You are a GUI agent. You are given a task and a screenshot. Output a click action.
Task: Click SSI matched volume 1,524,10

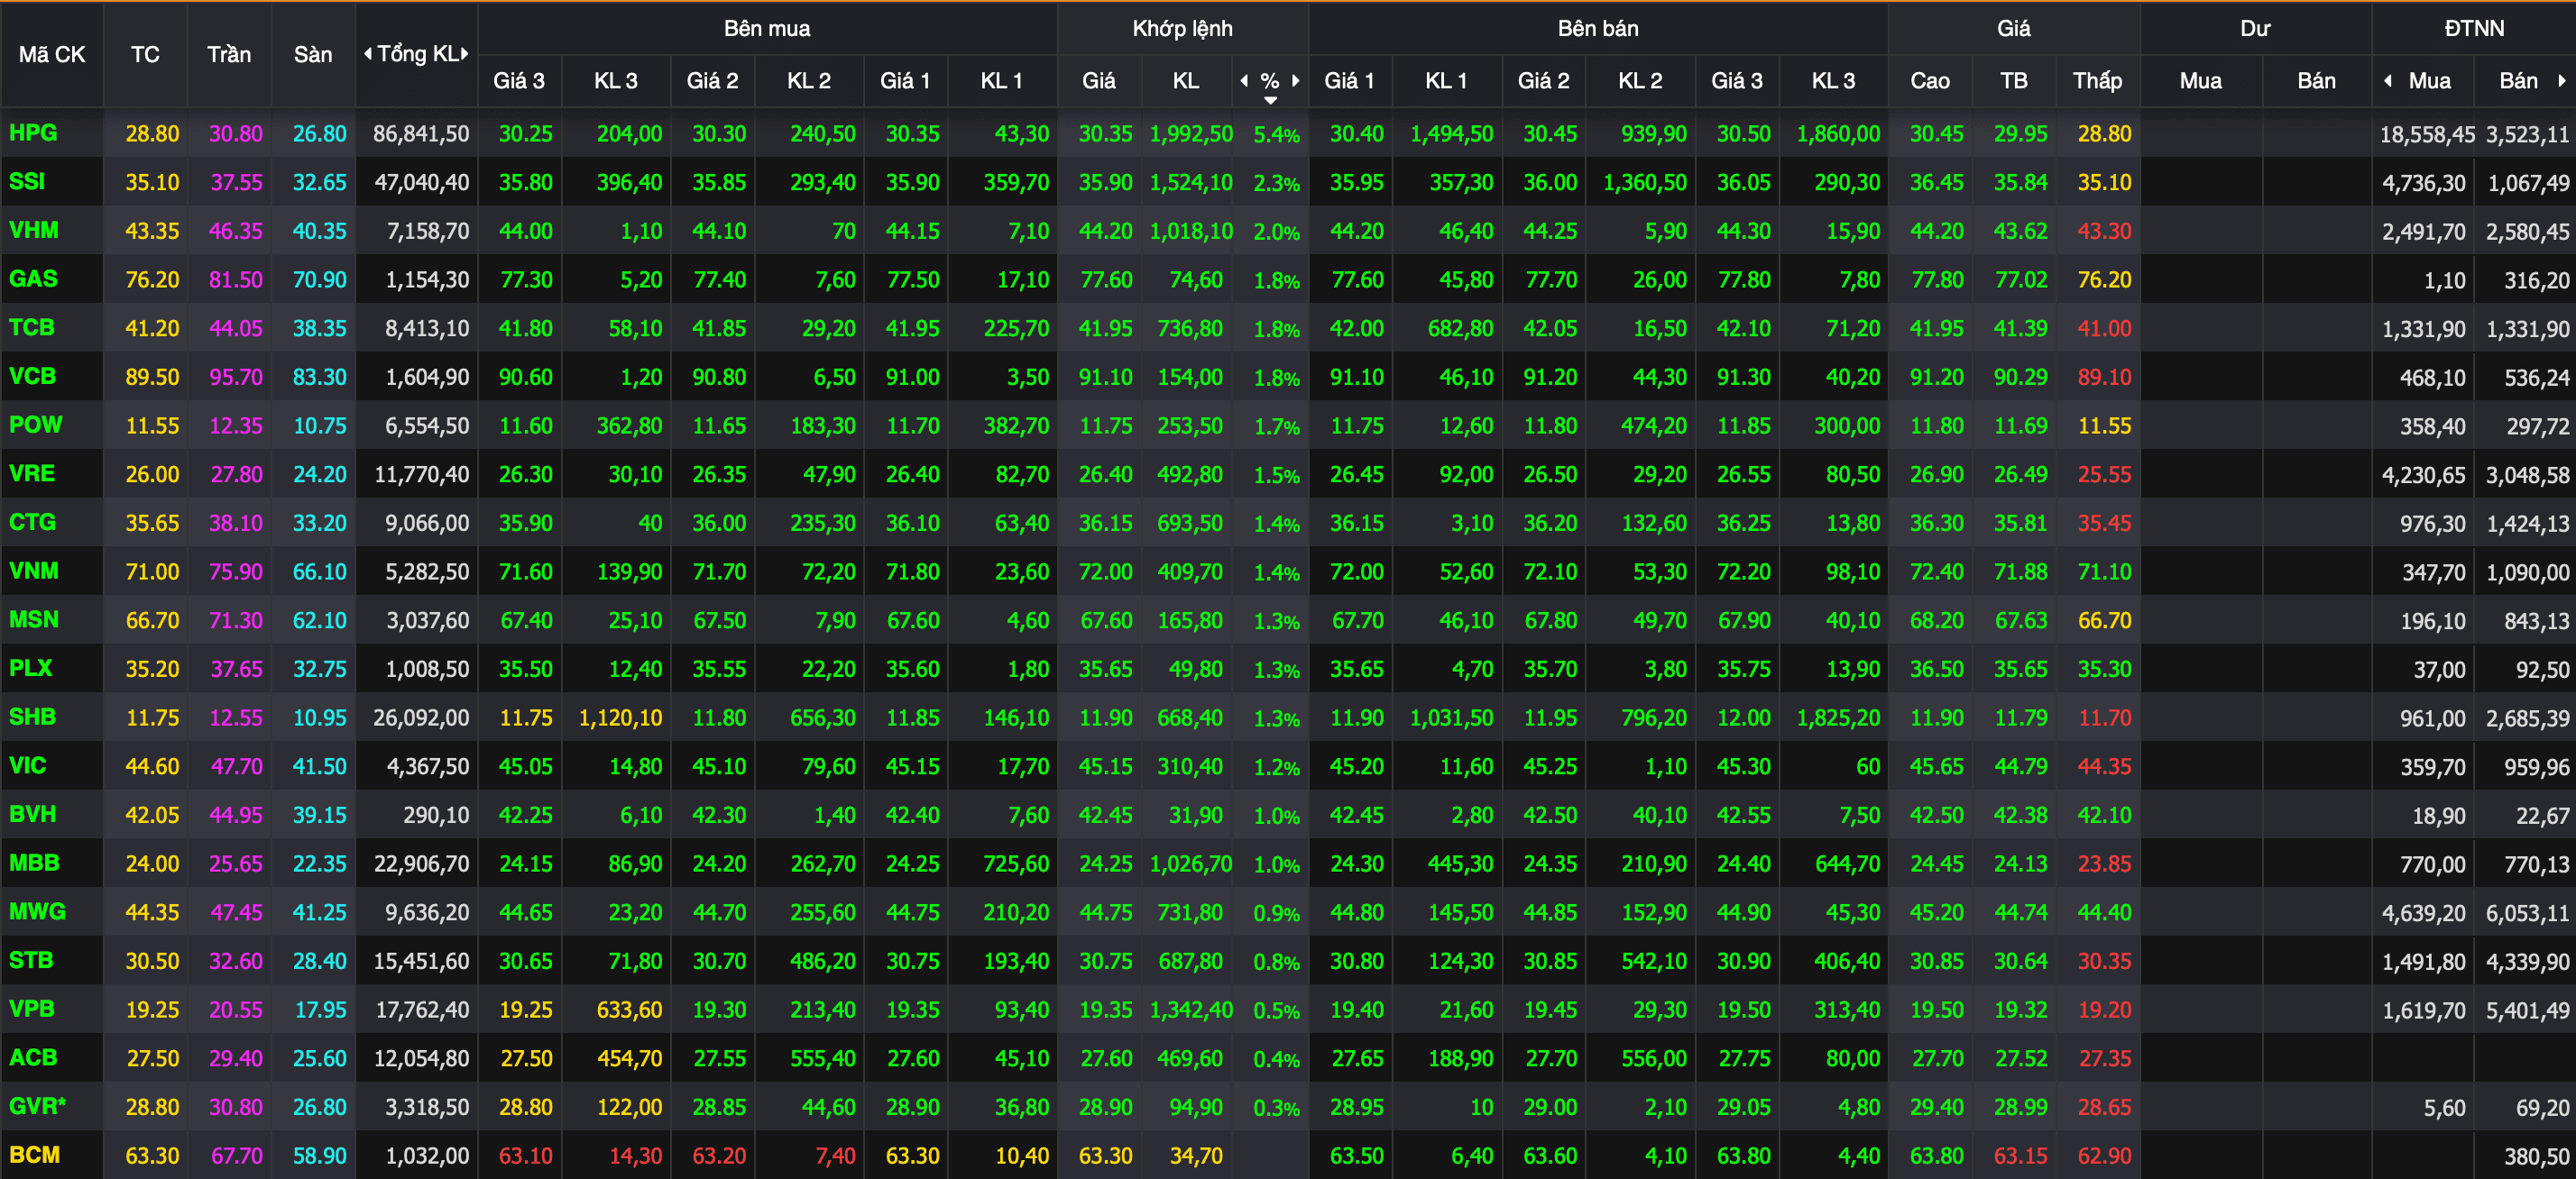point(1191,183)
